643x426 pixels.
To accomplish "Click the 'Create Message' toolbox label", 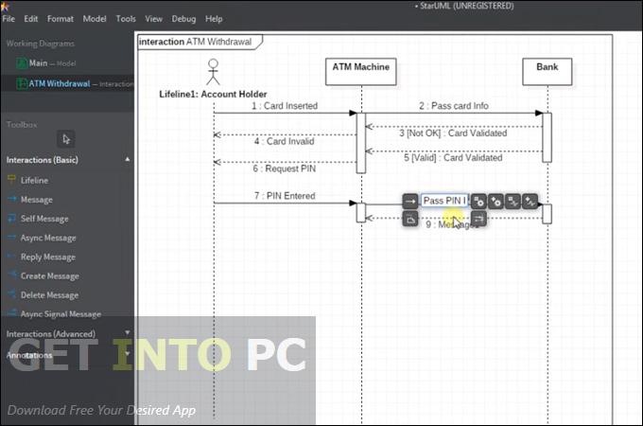I will point(49,275).
